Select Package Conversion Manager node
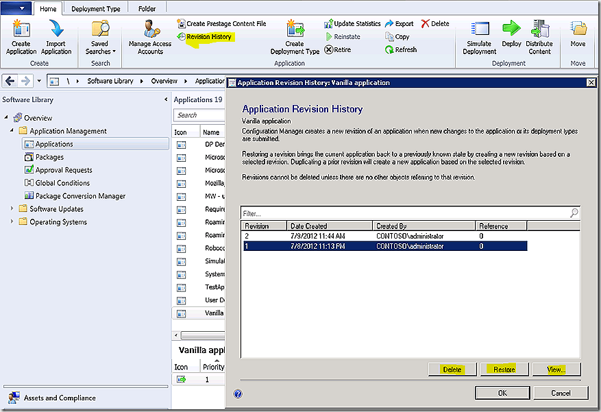 [75, 196]
